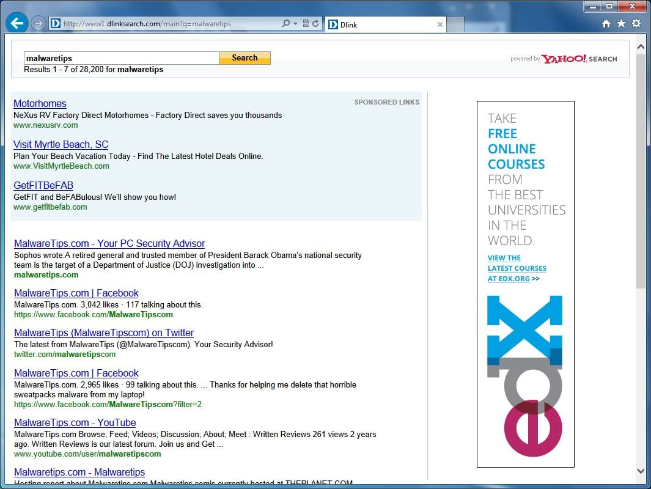
Task: Click www.getfitbefab.com URL
Action: tap(50, 207)
